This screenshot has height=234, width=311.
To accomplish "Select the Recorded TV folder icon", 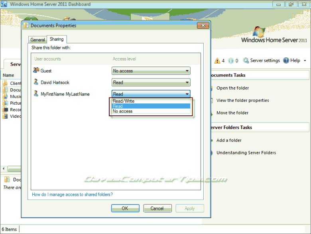I will pyautogui.click(x=5, y=109).
